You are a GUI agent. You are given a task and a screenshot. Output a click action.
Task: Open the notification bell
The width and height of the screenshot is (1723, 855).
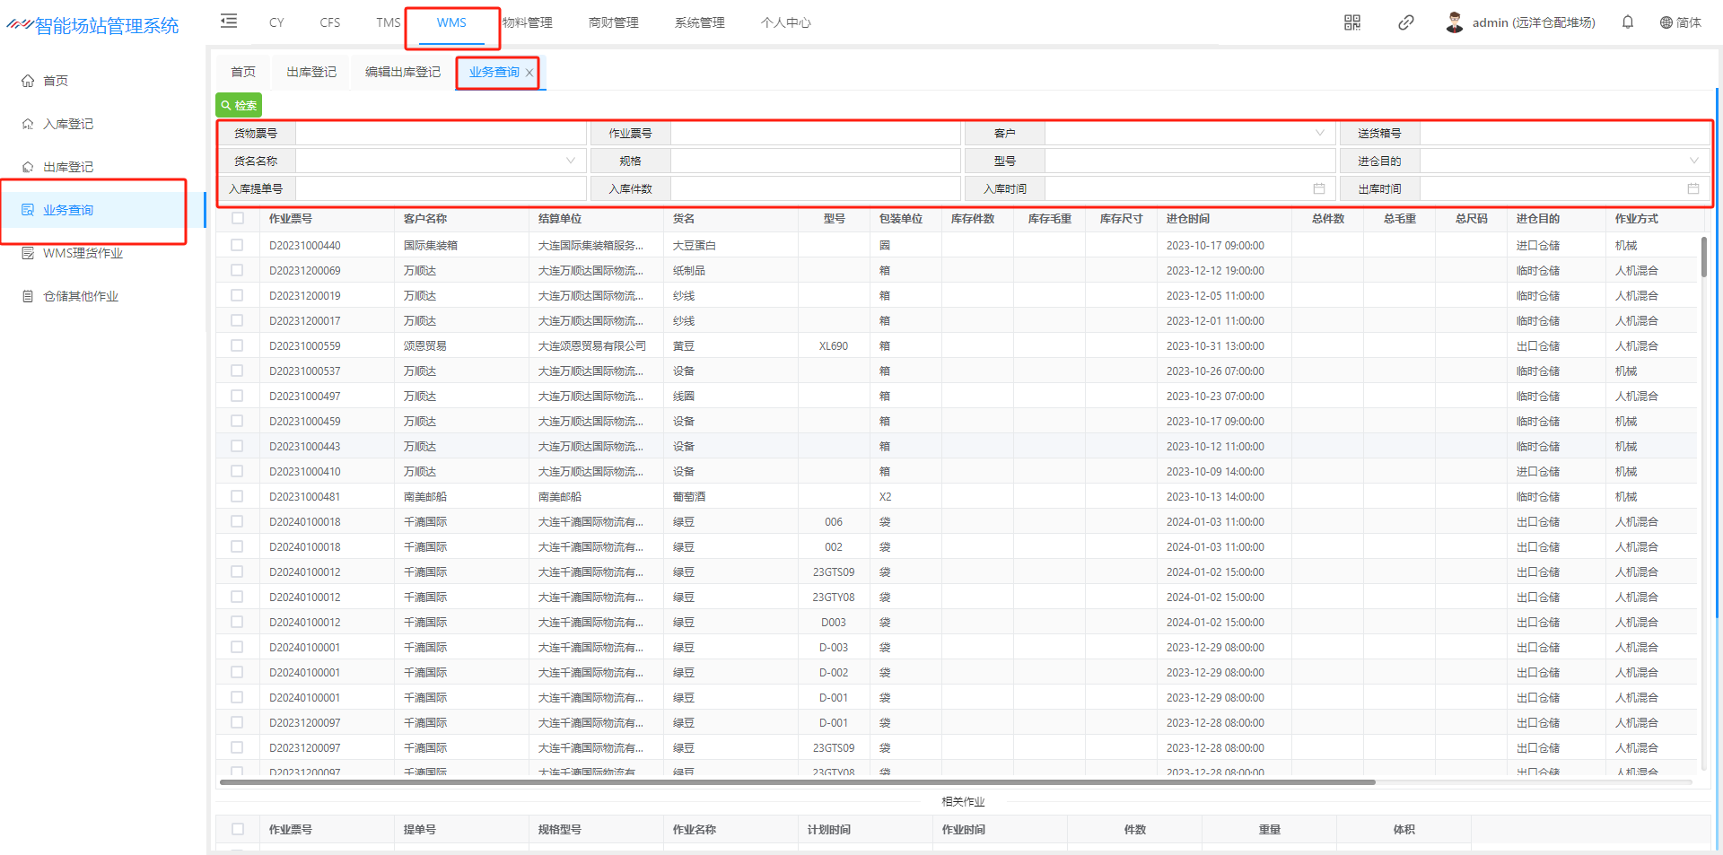[x=1627, y=22]
